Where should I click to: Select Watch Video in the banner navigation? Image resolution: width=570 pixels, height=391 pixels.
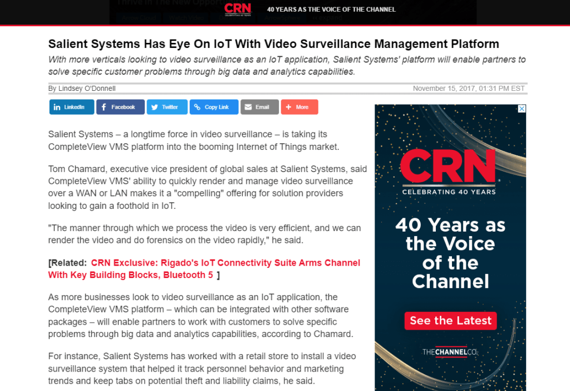(x=186, y=18)
